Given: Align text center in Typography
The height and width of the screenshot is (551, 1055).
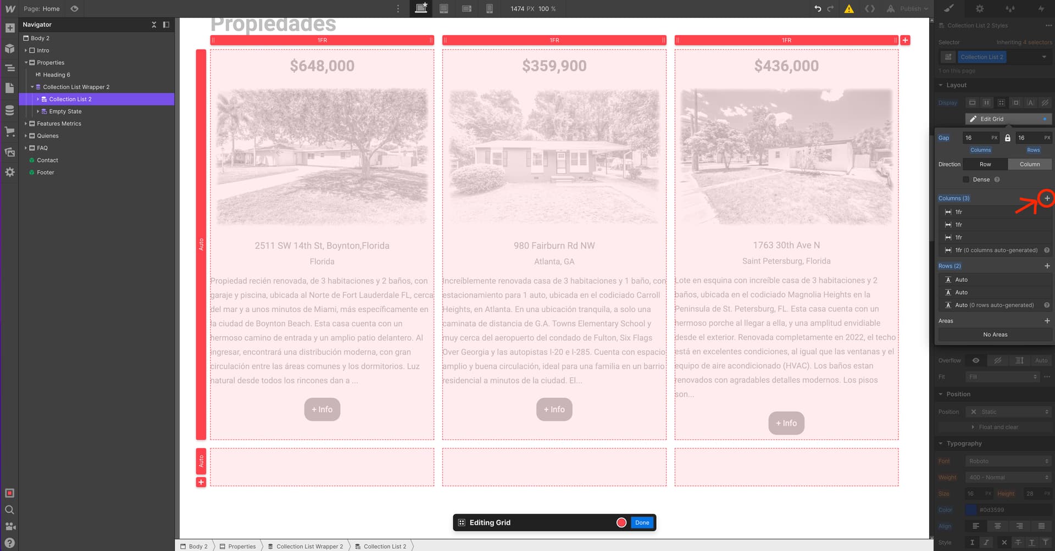Looking at the screenshot, I should (998, 526).
